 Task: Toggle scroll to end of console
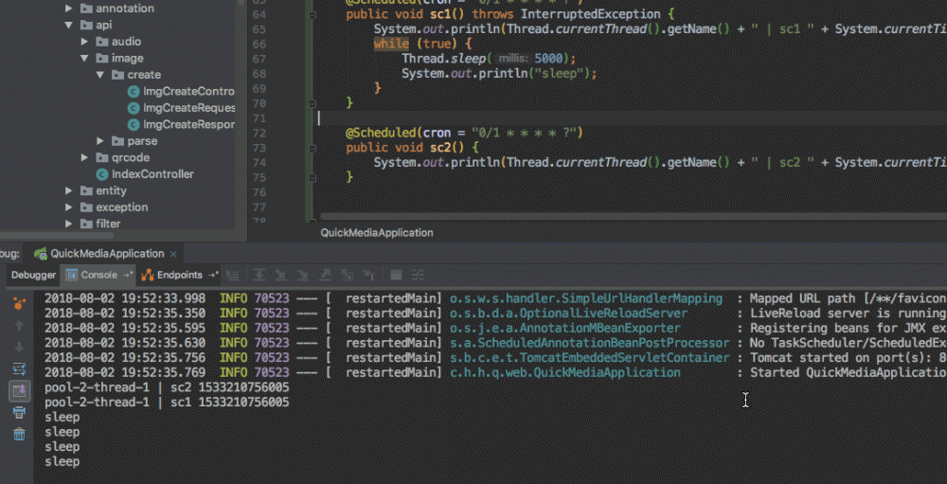pyautogui.click(x=19, y=390)
